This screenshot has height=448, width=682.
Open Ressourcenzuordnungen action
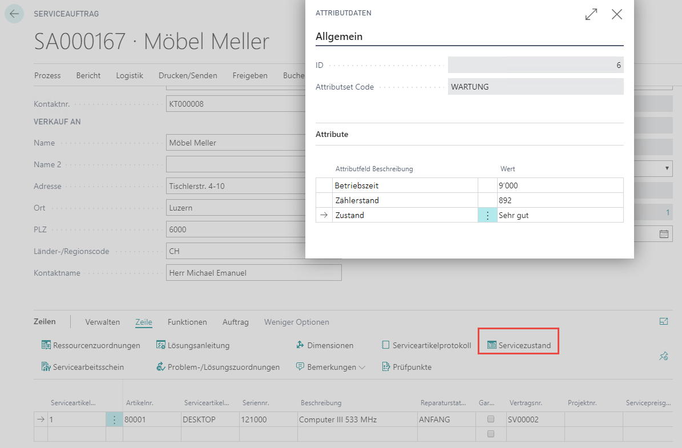91,345
